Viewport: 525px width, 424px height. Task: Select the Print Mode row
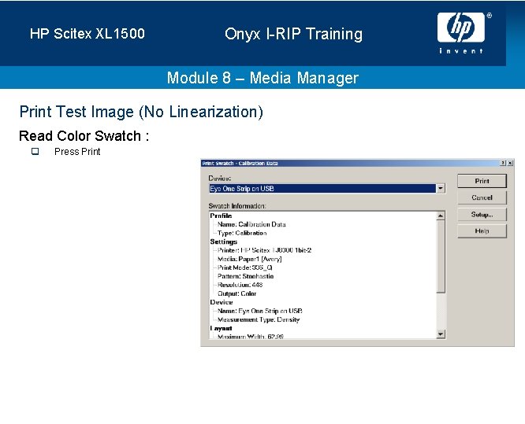click(244, 267)
